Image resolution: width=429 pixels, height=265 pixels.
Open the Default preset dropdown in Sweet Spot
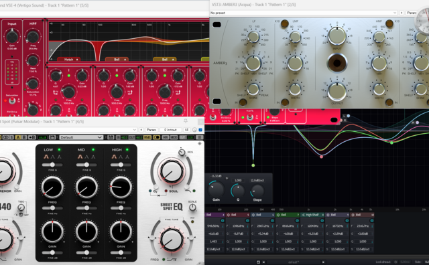[x=81, y=137]
